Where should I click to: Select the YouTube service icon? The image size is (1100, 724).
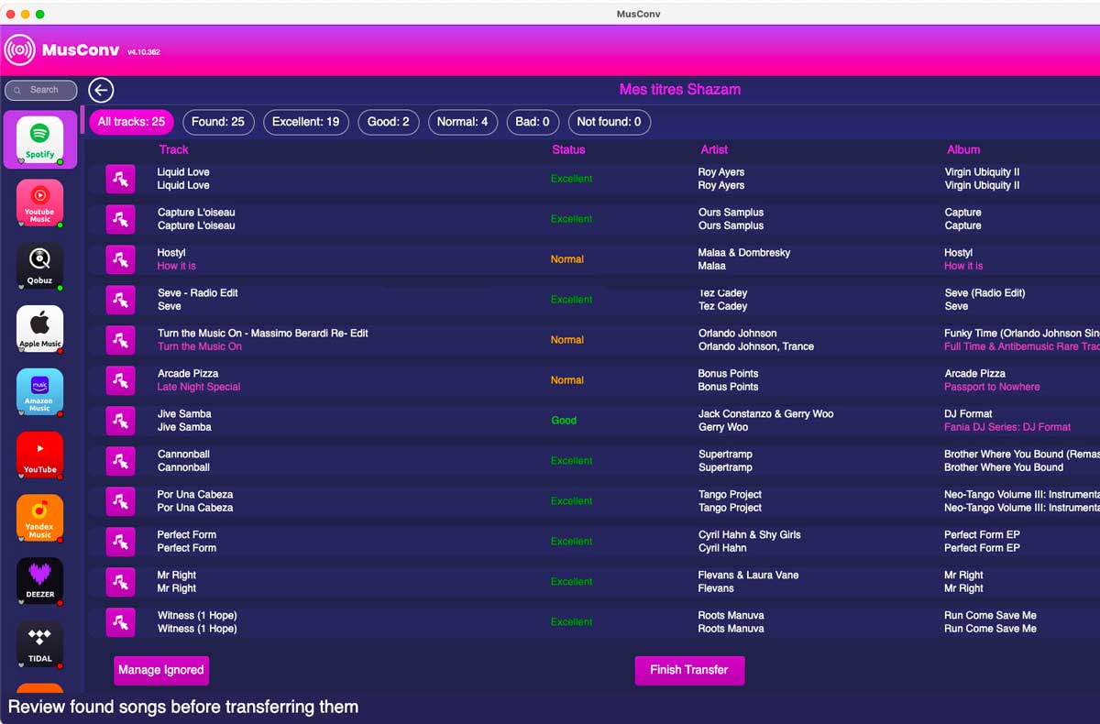(x=39, y=455)
